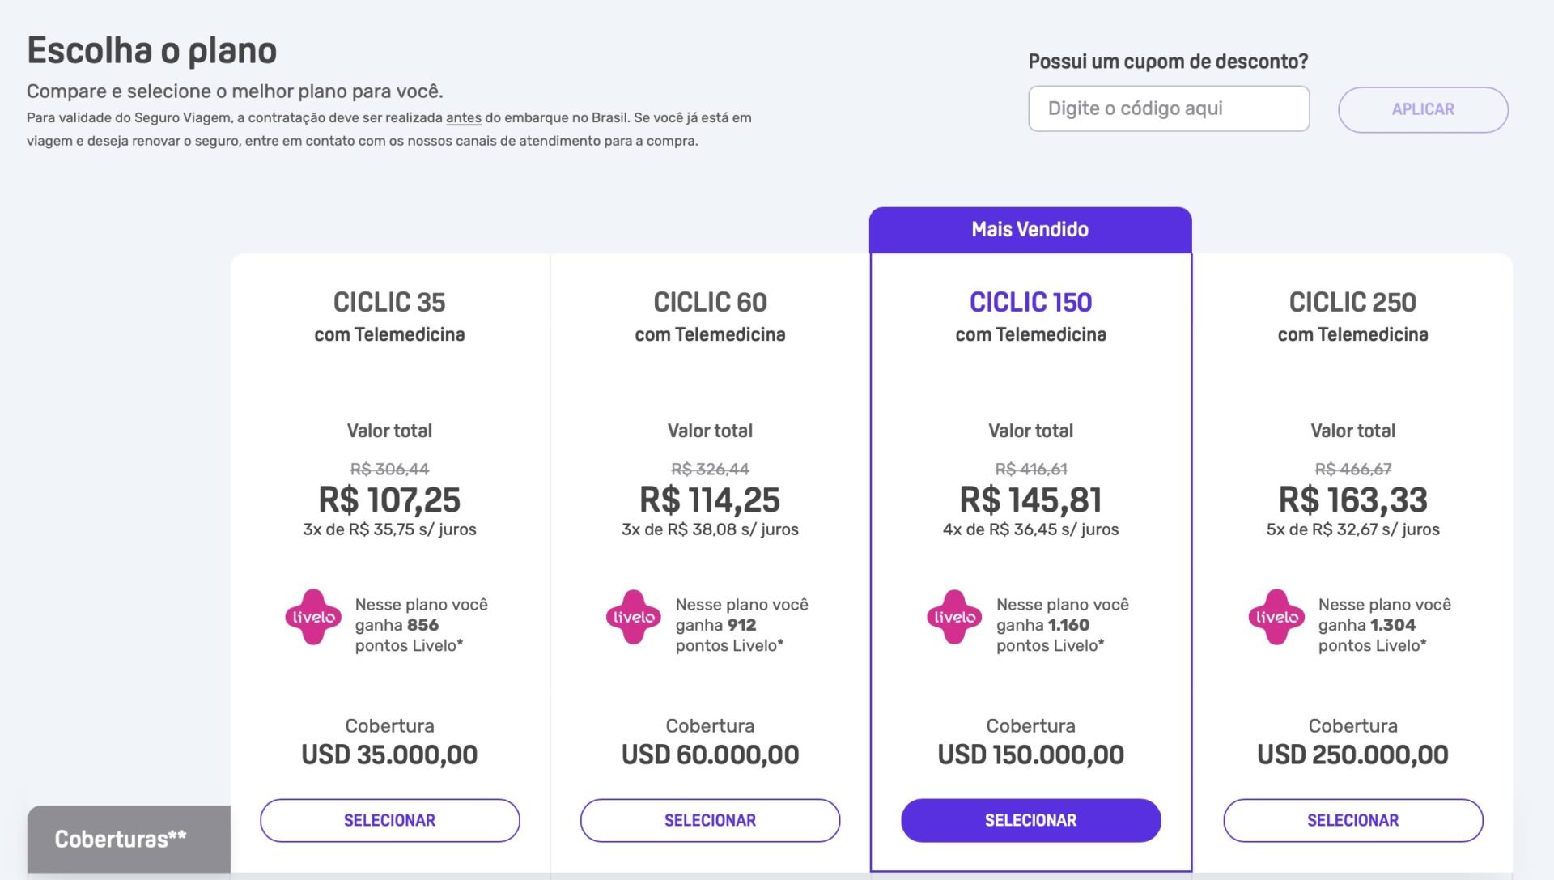This screenshot has width=1554, height=880.
Task: Click the Livelo logo in CICLIC 250 plan
Action: 1276,617
